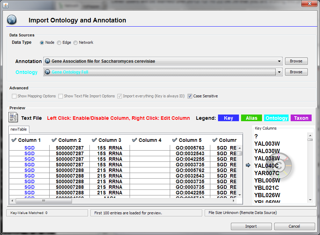Click the Text File document icon
Viewport: 320px width, 235px height.
point(13,118)
